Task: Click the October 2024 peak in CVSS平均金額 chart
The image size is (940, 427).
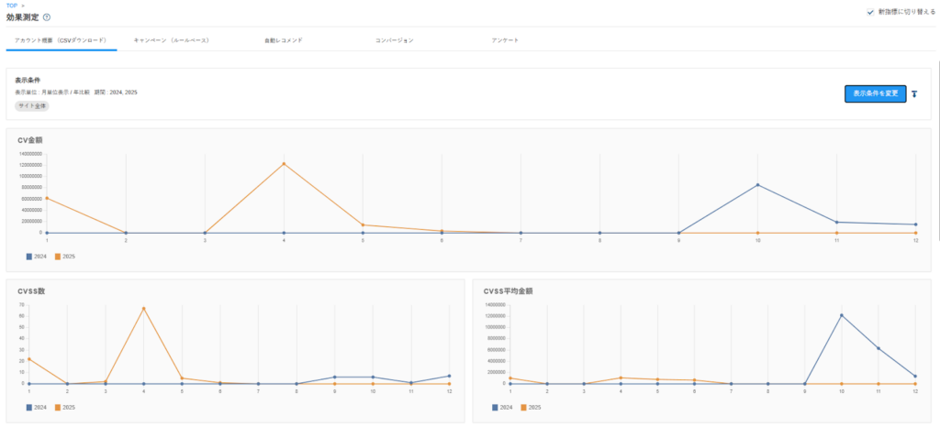Action: pyautogui.click(x=842, y=316)
